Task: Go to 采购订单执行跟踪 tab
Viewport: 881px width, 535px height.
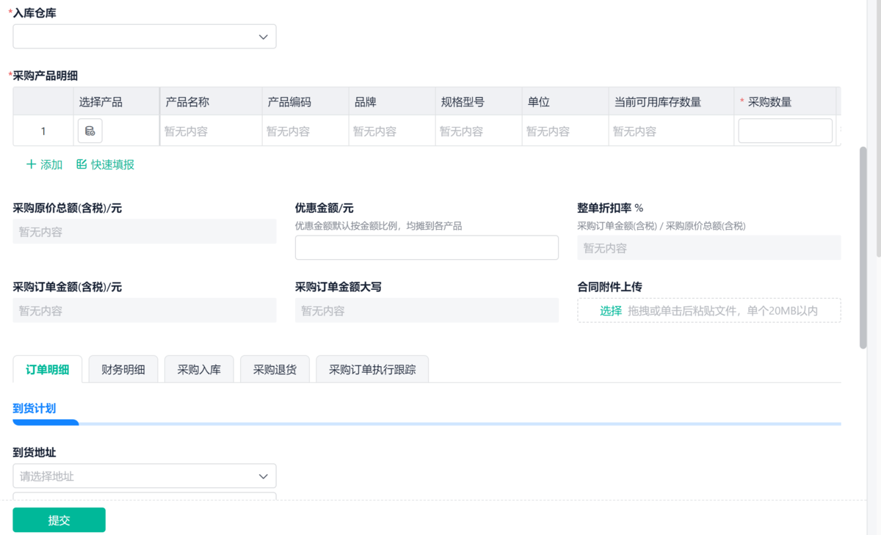Action: (x=372, y=370)
